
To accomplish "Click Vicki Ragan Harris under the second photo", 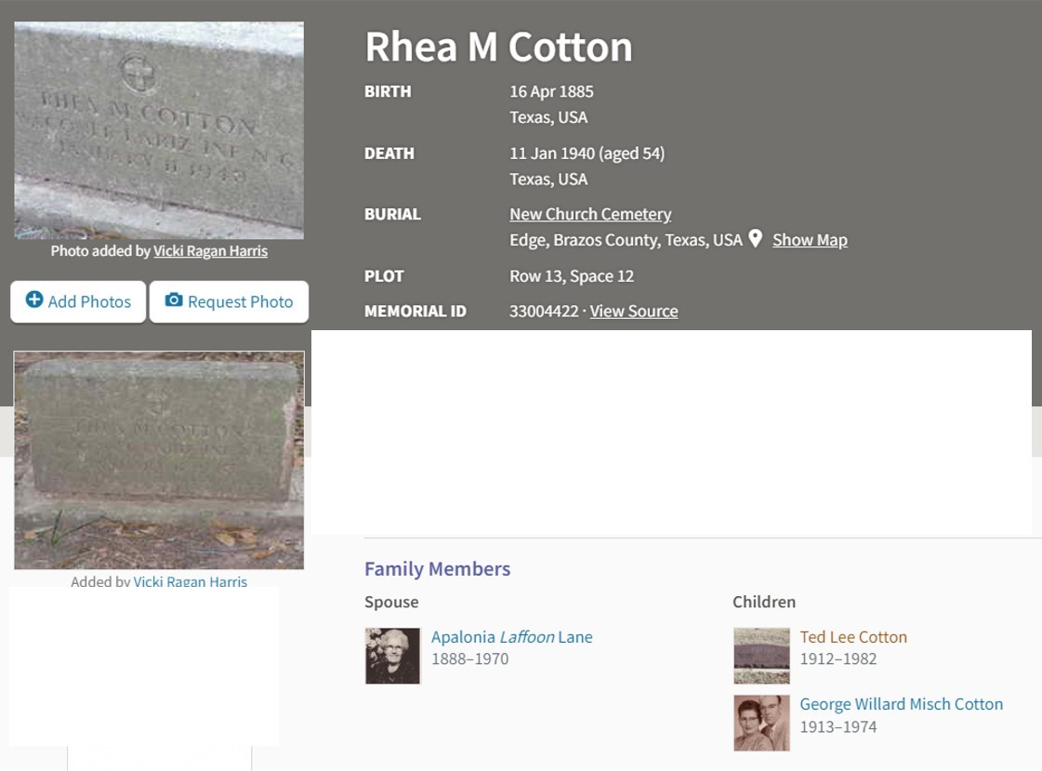I will (x=190, y=581).
